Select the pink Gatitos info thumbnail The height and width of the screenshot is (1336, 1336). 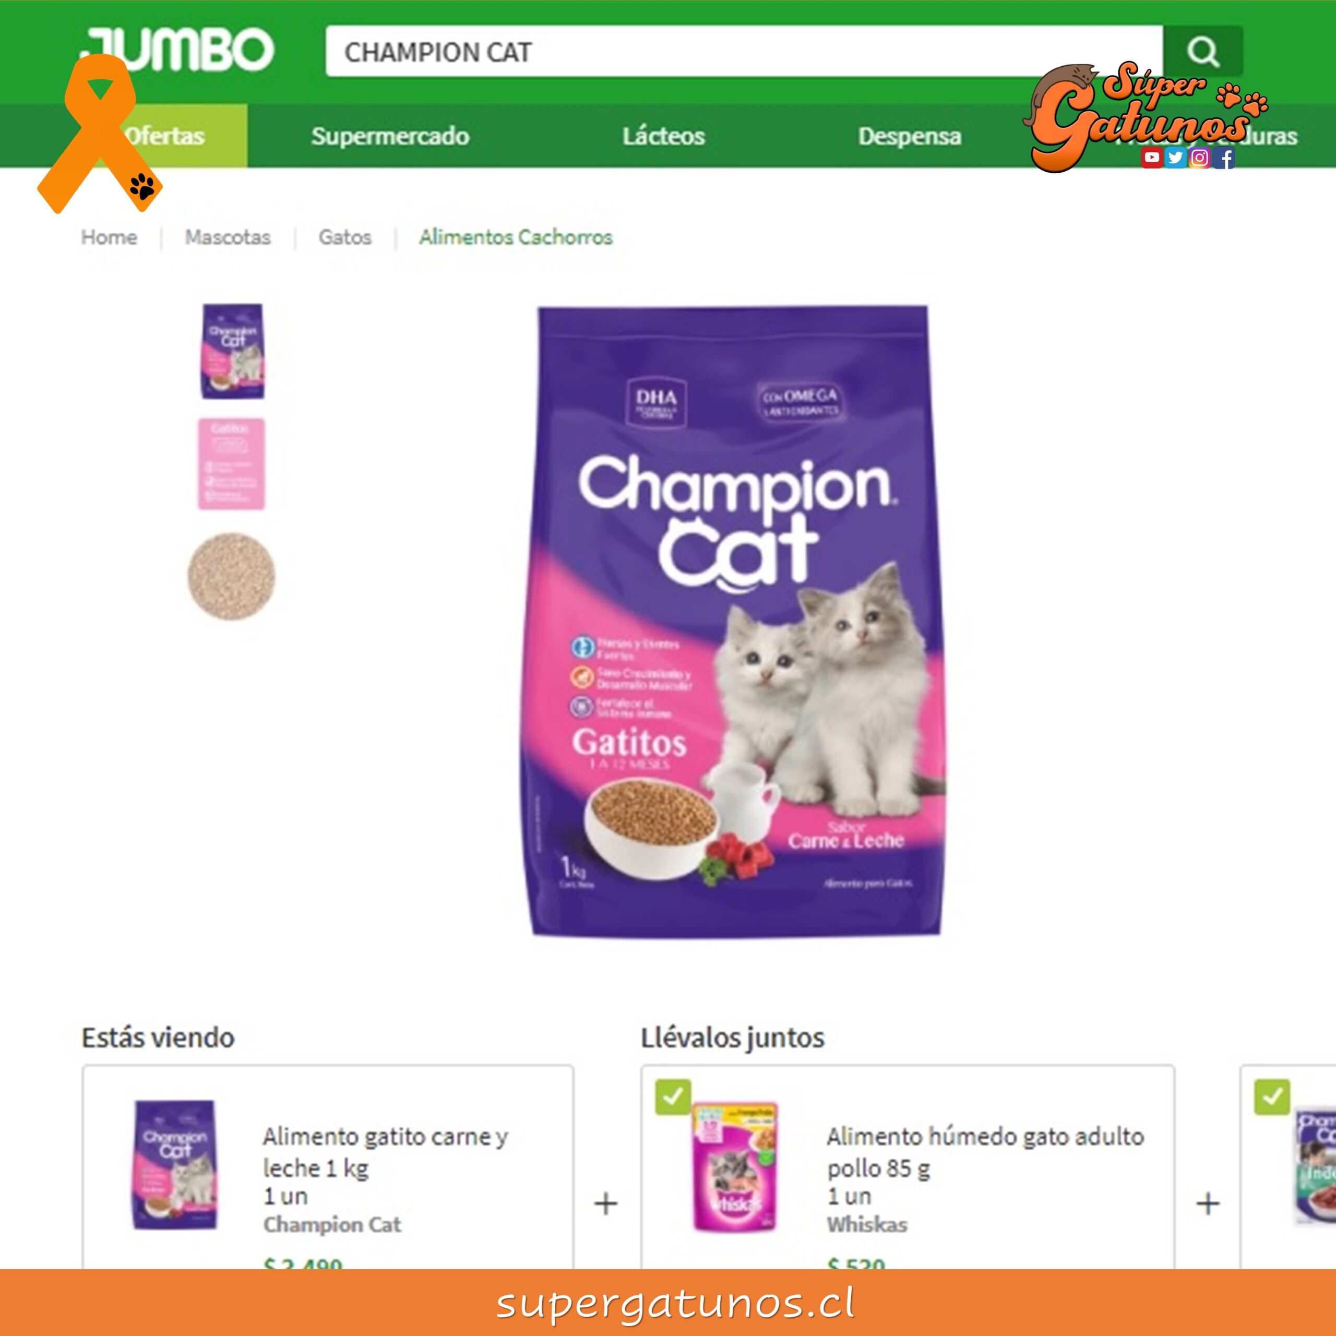coord(232,463)
